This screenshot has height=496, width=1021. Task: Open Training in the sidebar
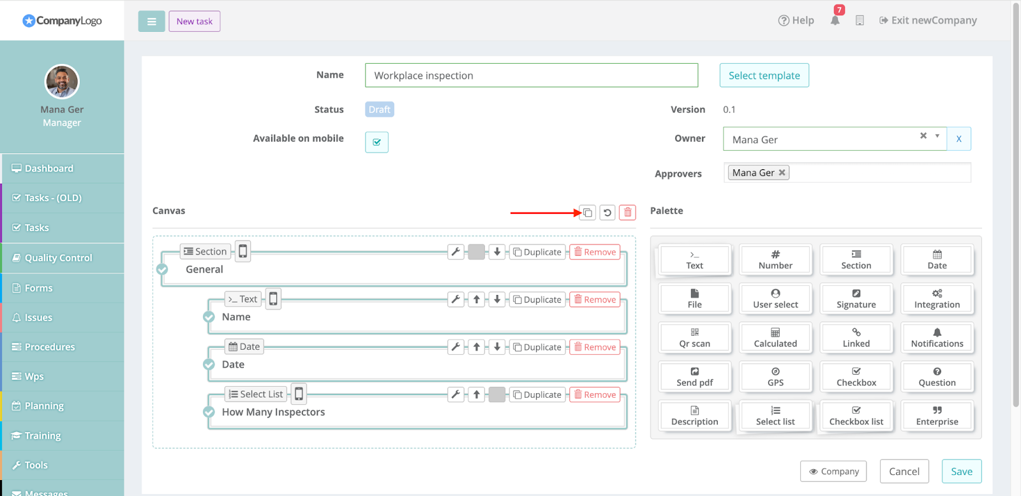(63, 435)
